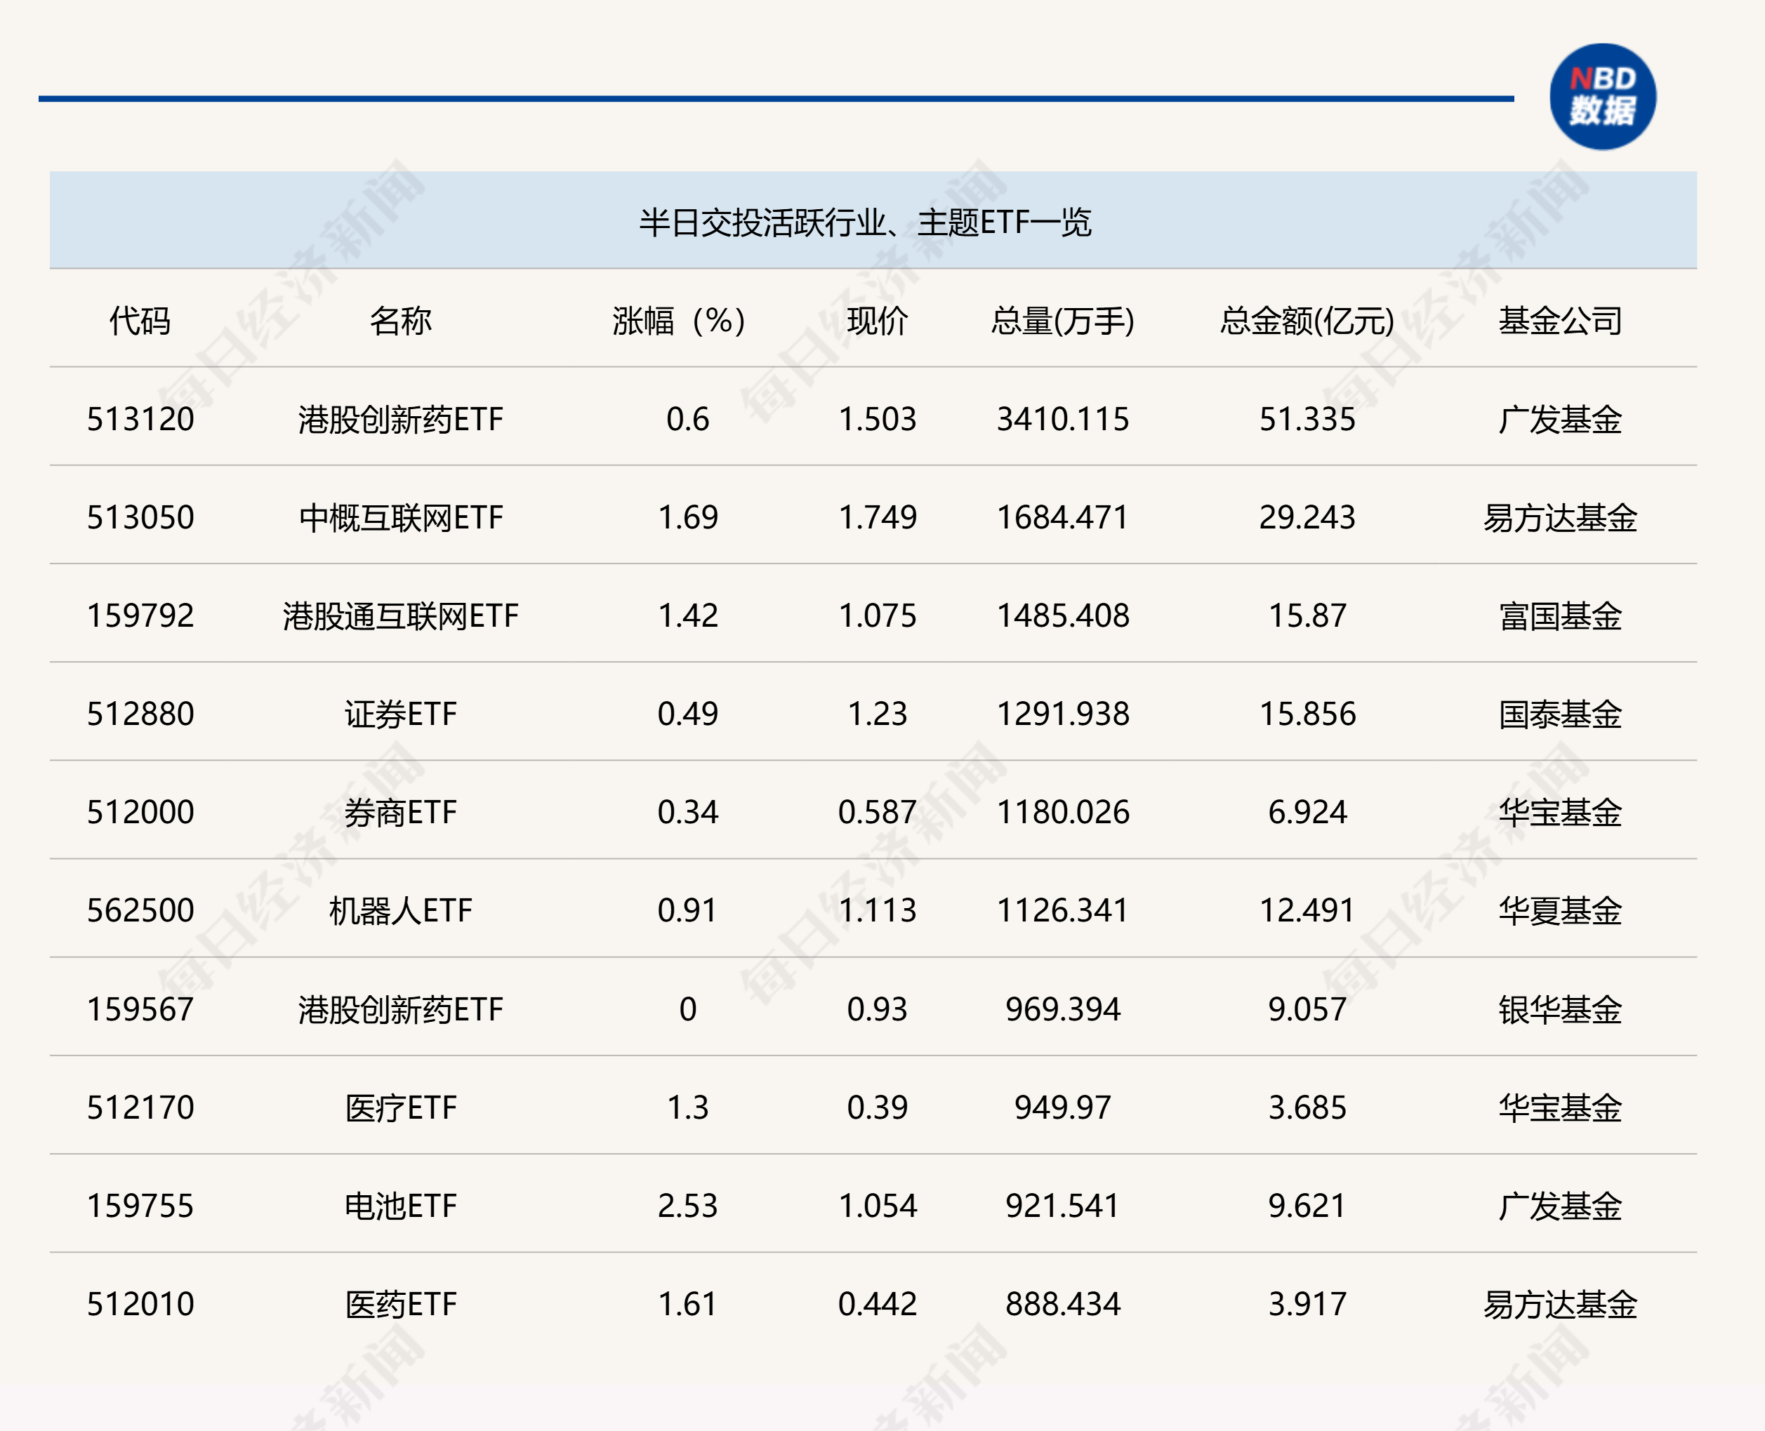
Task: Click 华宝基金 in the 512000 row
Action: [1560, 812]
